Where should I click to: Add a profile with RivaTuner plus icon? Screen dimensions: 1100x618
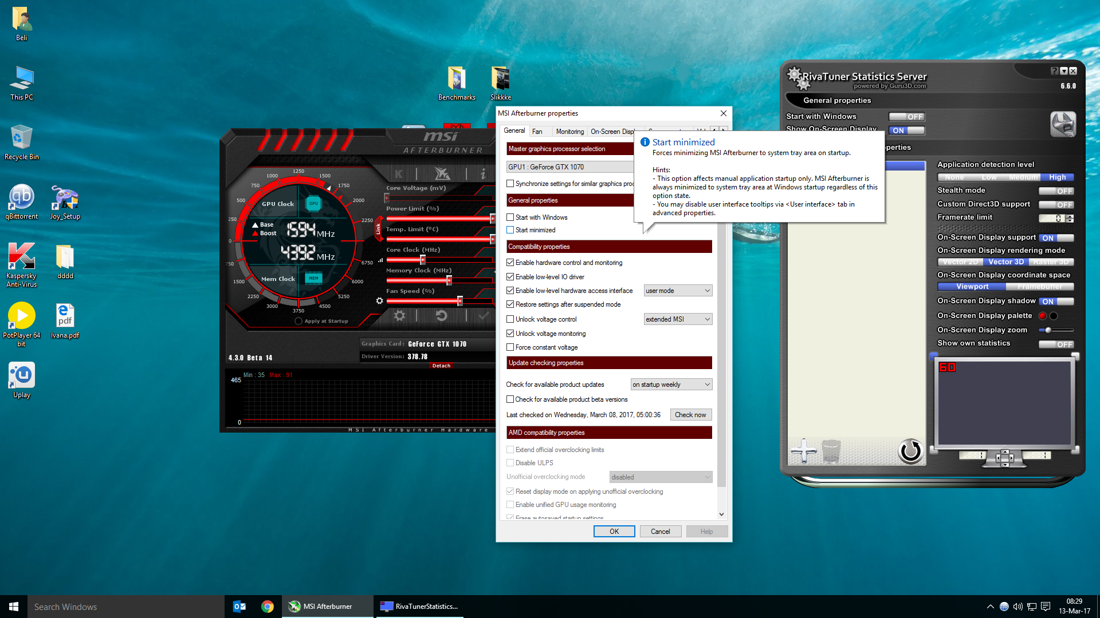(x=803, y=451)
